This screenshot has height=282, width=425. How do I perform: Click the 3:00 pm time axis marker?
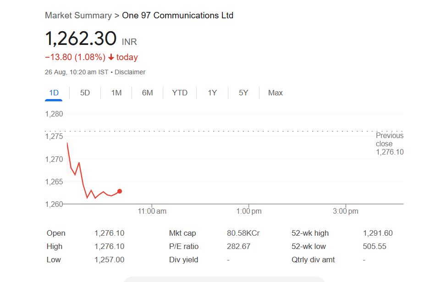(346, 211)
